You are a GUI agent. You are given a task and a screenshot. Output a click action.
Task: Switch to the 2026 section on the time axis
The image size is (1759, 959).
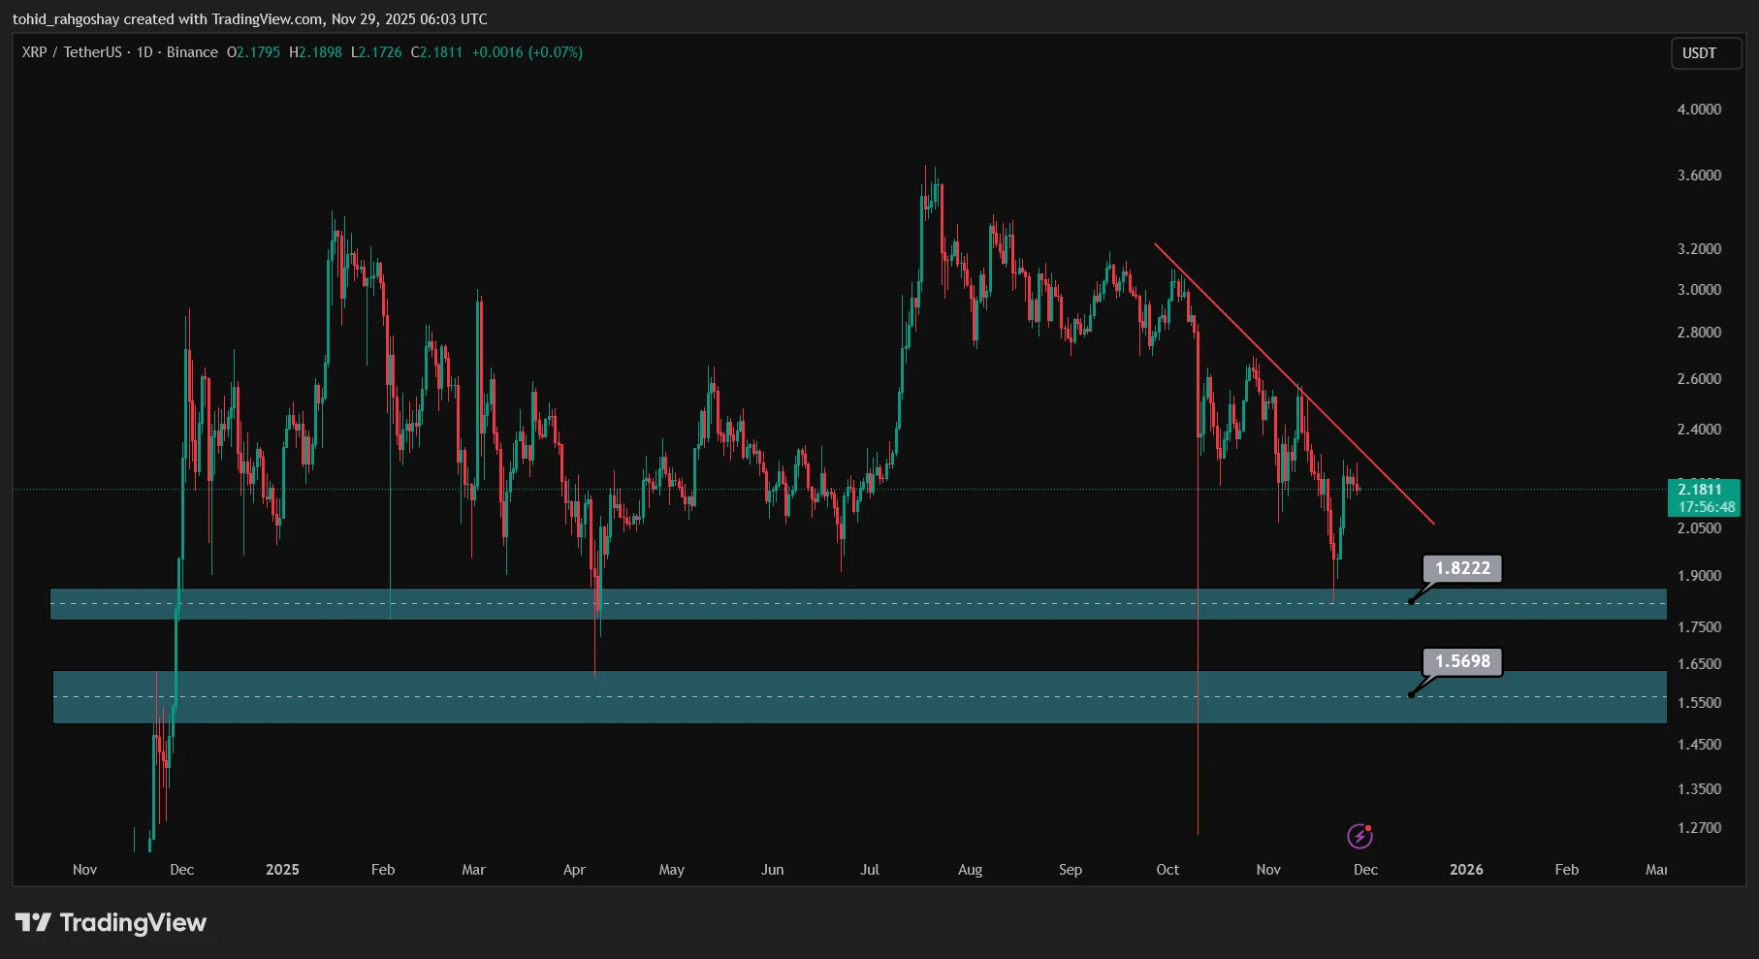point(1466,870)
